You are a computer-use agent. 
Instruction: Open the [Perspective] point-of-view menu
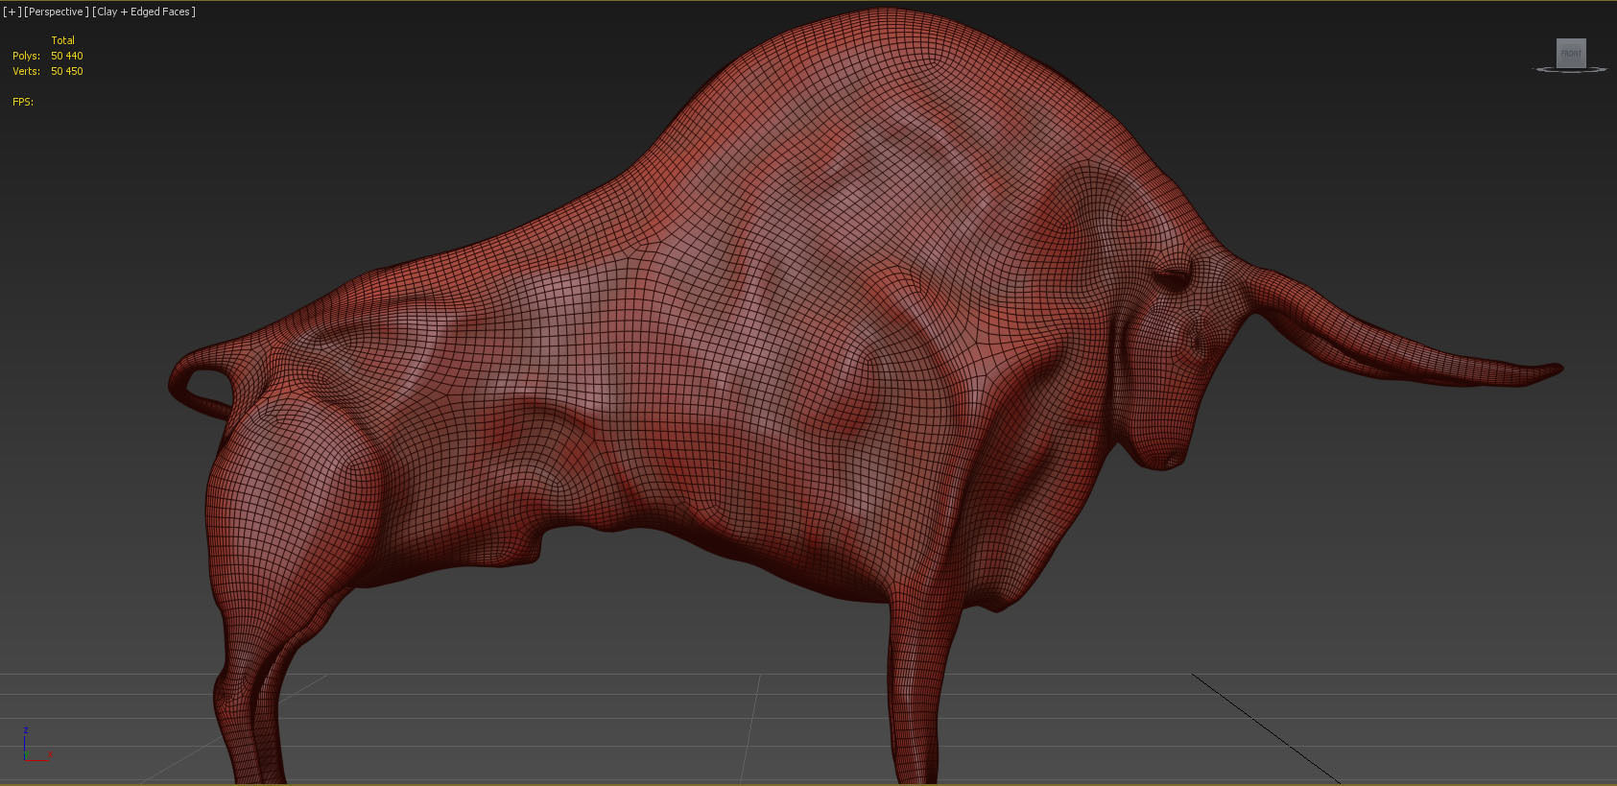[x=56, y=12]
